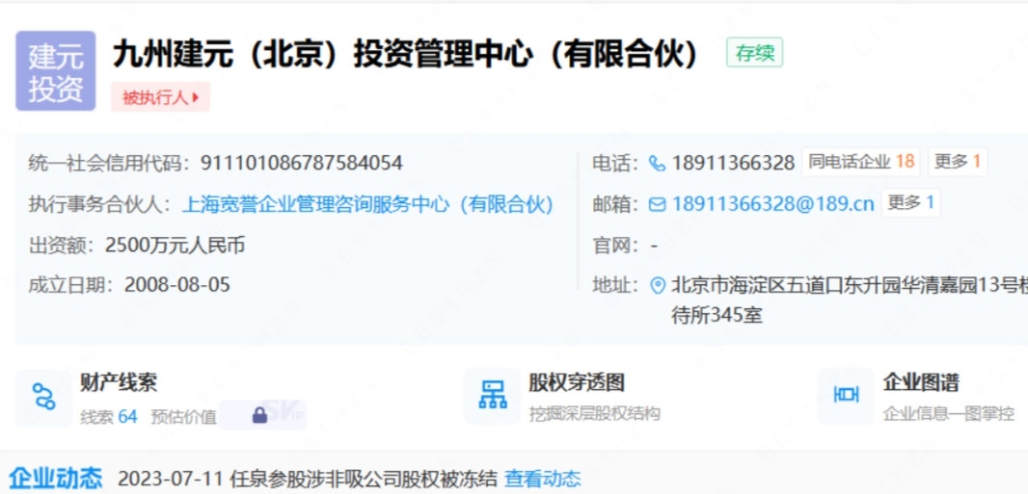Open 查看动态 link
This screenshot has height=494, width=1028.
(x=543, y=479)
